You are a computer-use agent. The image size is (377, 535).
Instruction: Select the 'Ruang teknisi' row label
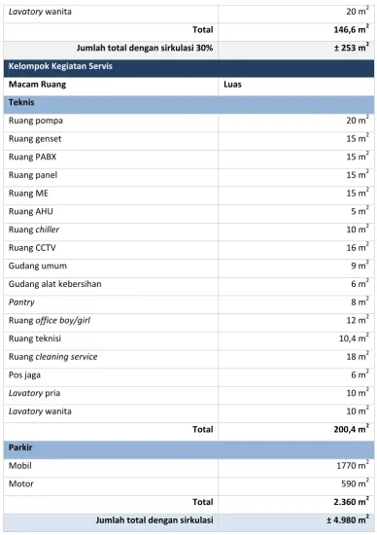click(35, 339)
